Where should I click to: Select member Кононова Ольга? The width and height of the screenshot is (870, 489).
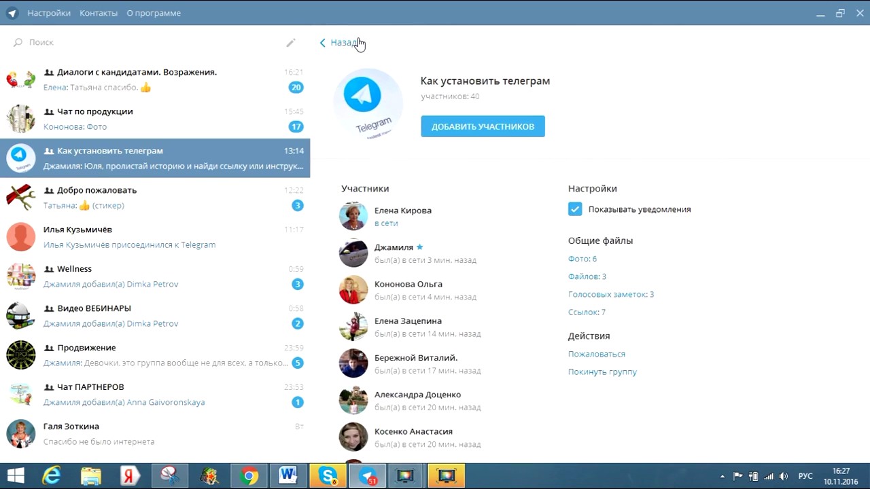[442, 290]
